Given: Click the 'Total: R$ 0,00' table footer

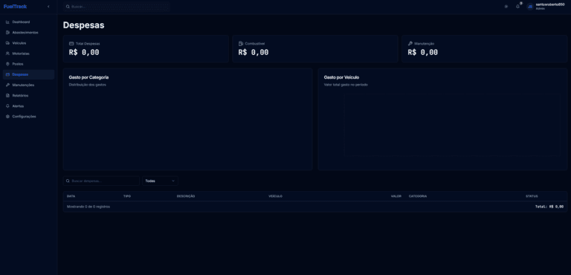Looking at the screenshot, I should [x=549, y=207].
